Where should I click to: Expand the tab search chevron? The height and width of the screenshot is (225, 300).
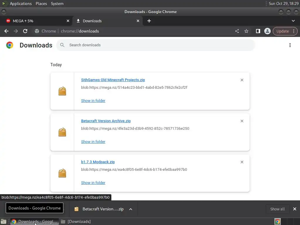293,21
